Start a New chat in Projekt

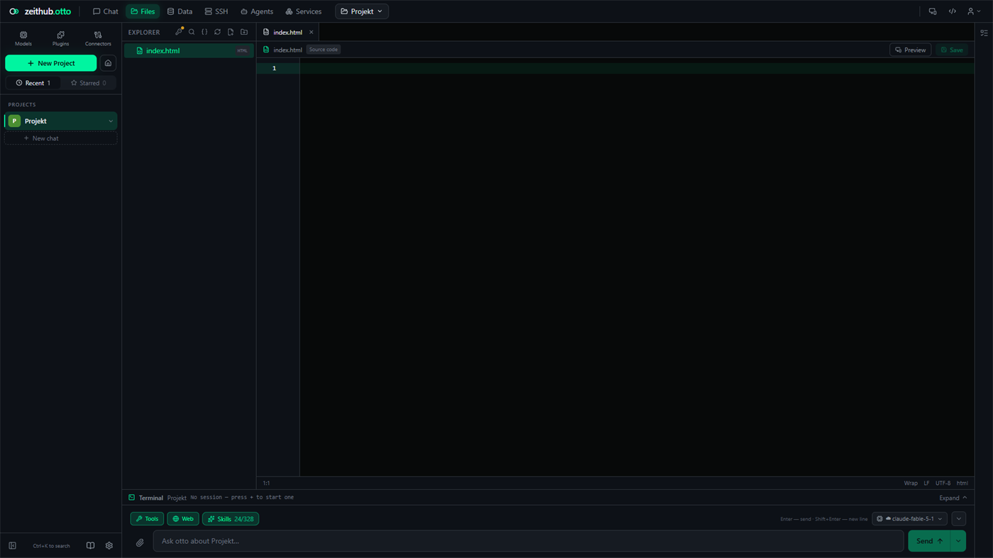click(60, 138)
